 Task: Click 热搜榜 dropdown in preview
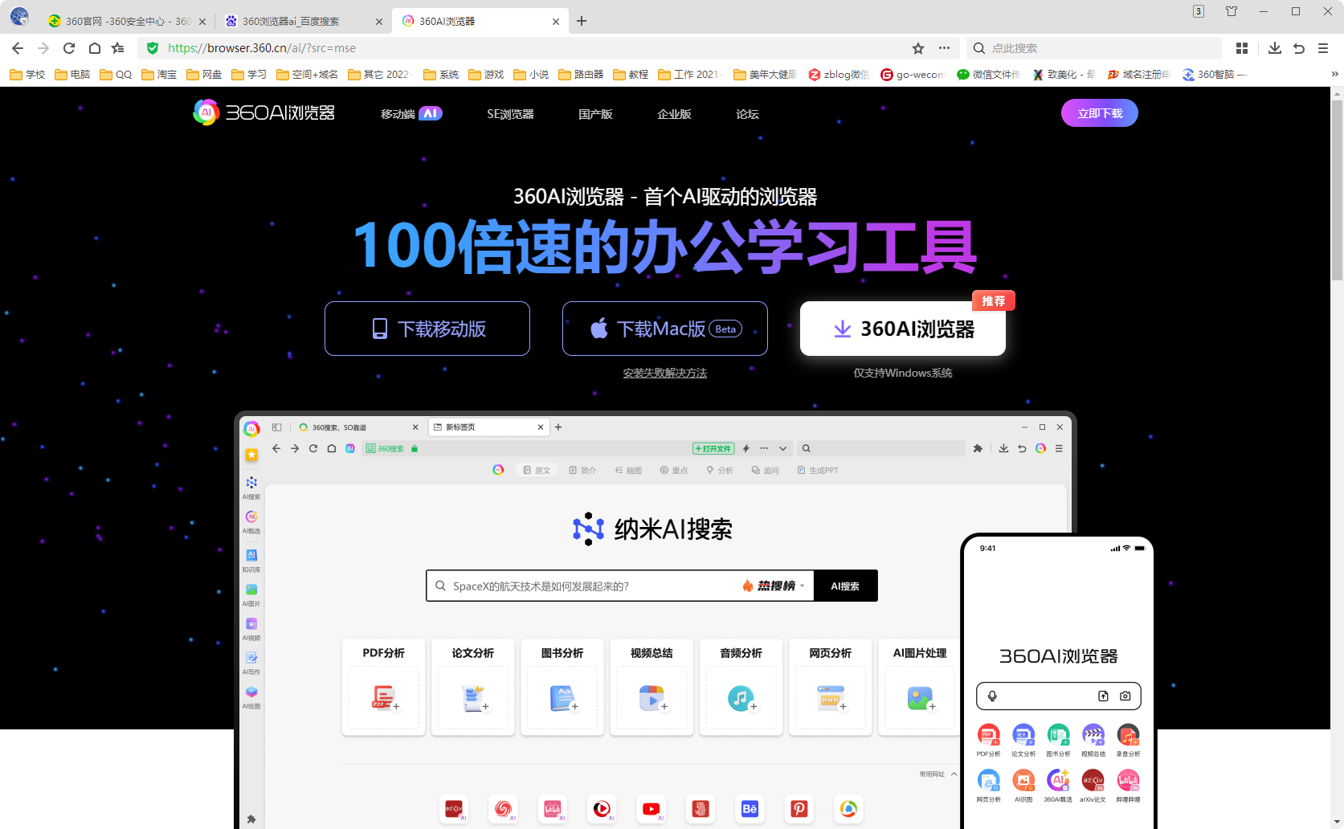(774, 586)
